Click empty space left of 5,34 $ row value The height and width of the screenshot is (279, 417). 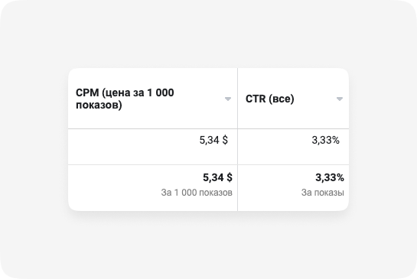(133, 147)
